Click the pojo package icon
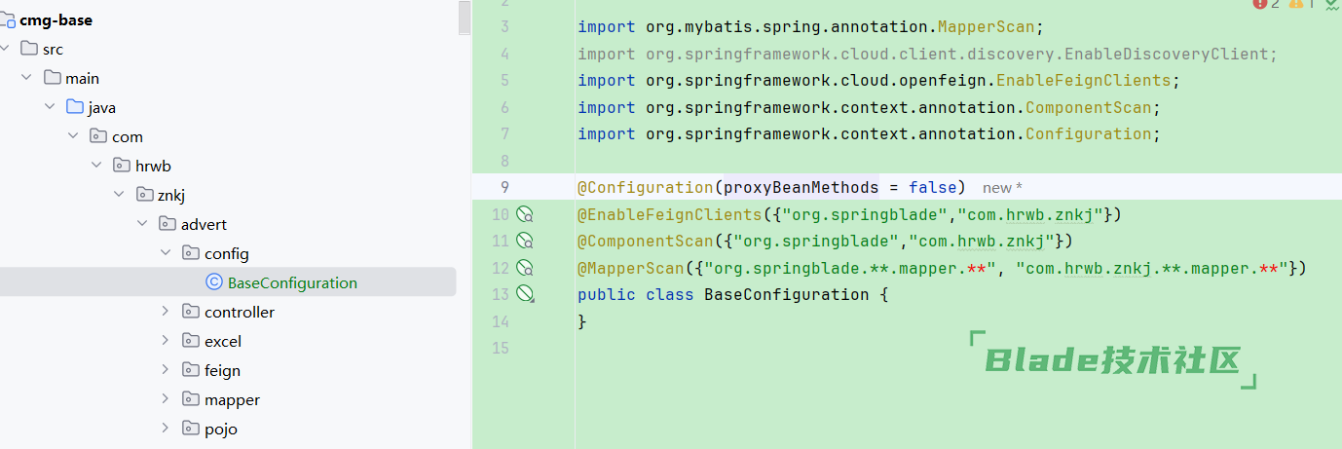 pos(191,429)
